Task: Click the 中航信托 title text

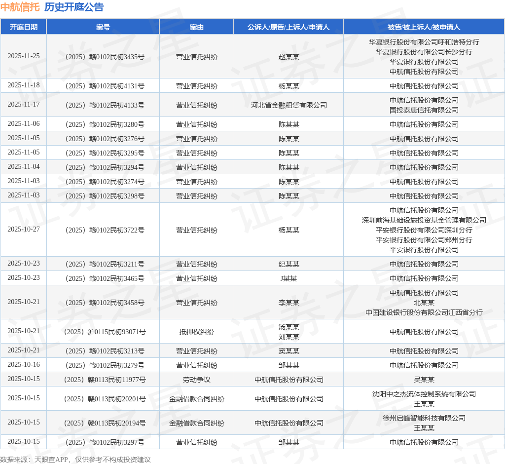Action: 20,7
